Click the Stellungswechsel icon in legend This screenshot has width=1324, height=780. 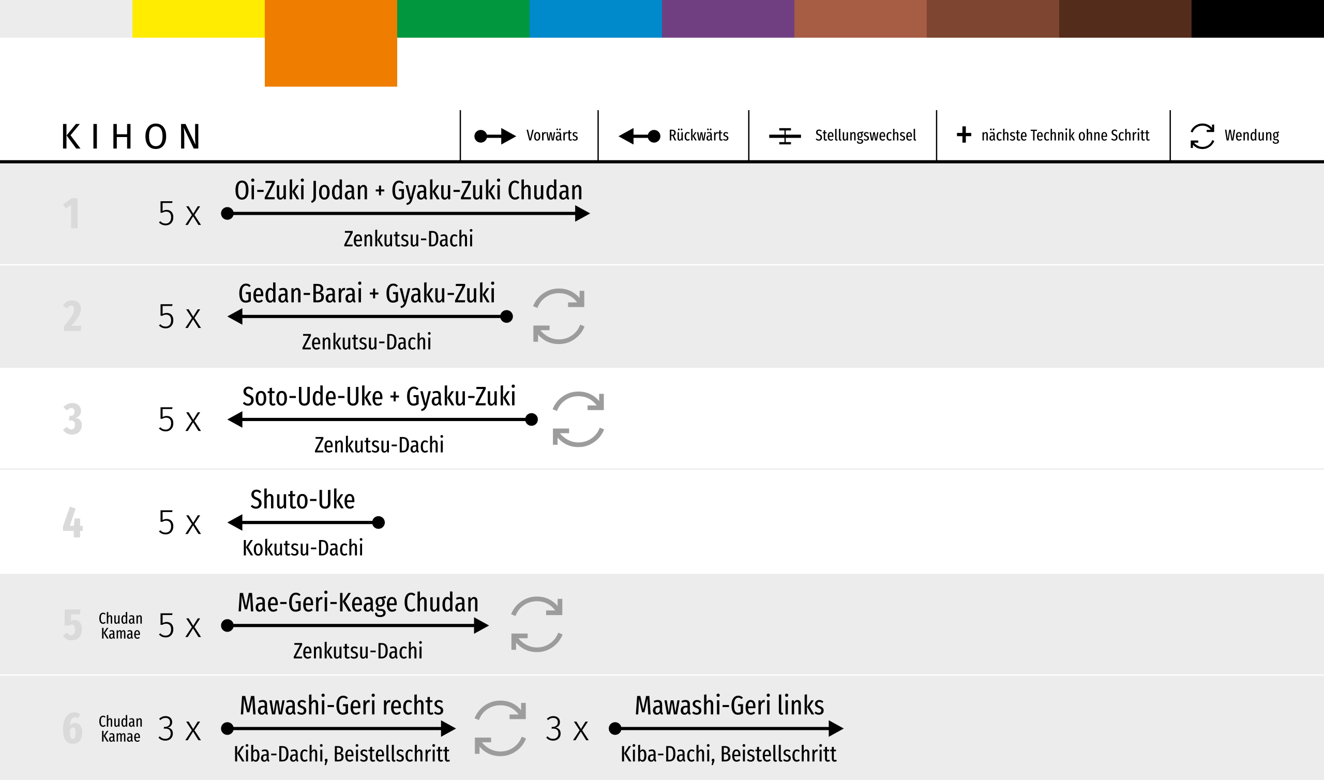785,136
